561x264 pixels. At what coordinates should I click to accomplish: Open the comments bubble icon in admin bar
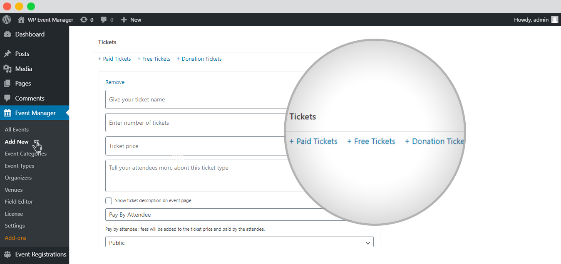click(x=104, y=20)
